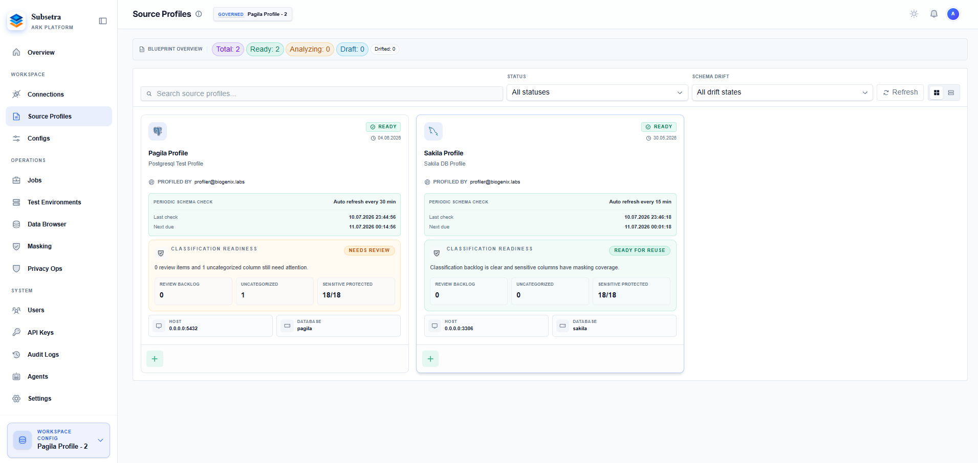Open the Overview page

point(59,53)
